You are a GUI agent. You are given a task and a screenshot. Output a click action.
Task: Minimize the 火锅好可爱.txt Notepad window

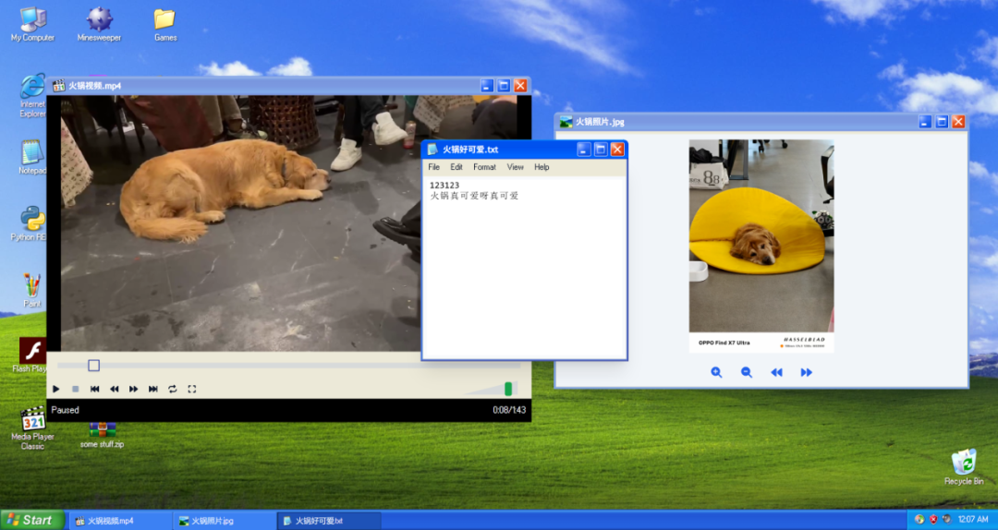coord(584,150)
